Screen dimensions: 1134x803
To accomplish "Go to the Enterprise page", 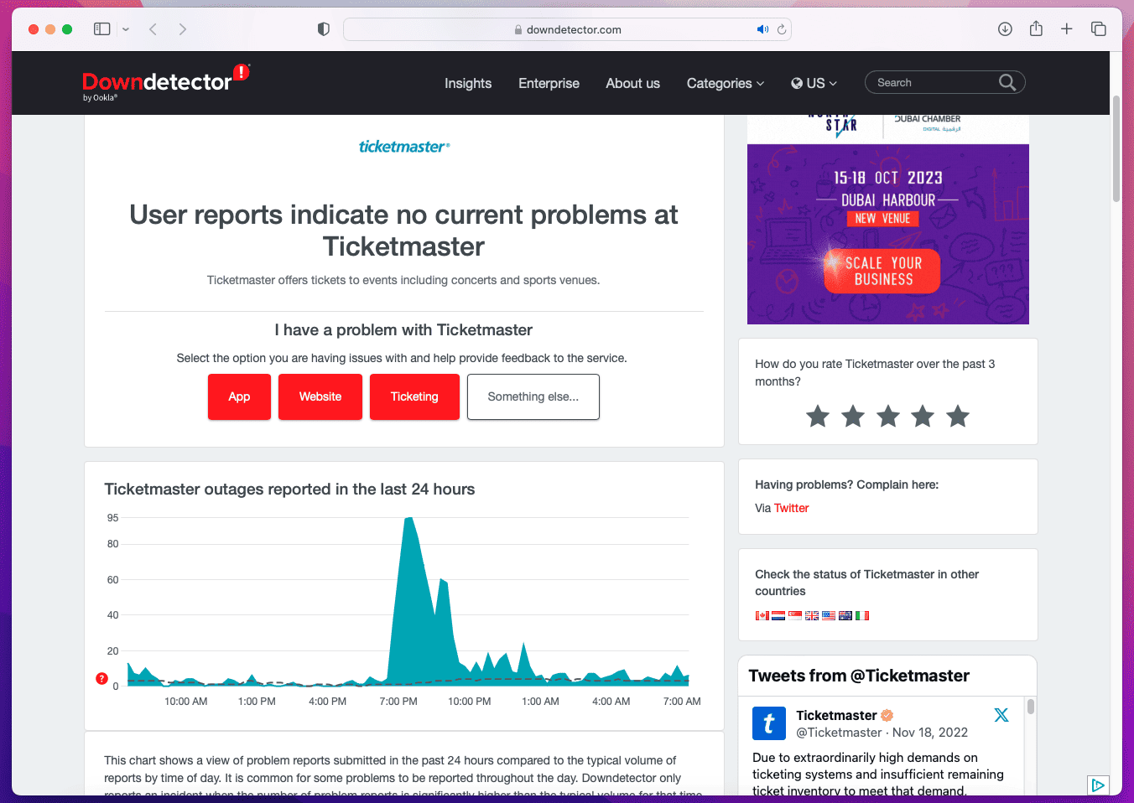I will point(549,83).
